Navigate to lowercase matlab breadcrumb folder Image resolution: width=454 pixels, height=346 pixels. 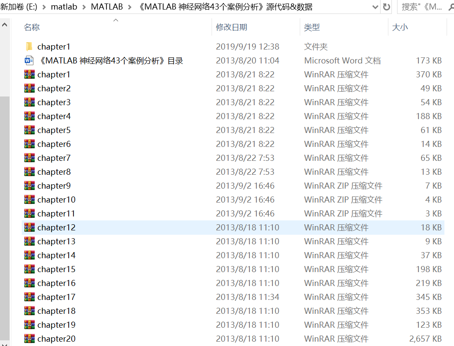(64, 7)
